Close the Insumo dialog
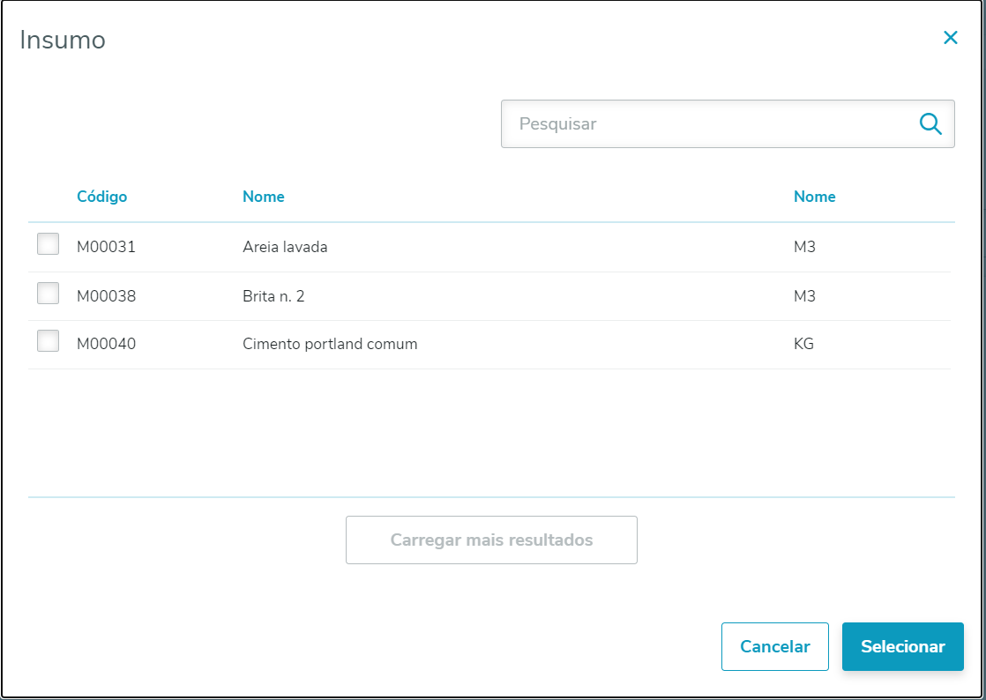Viewport: 986px width, 700px height. (950, 37)
